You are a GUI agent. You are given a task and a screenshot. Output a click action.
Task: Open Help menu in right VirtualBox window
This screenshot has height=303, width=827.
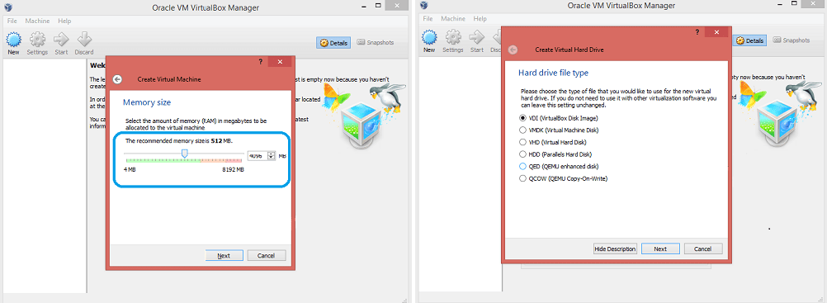click(x=480, y=18)
